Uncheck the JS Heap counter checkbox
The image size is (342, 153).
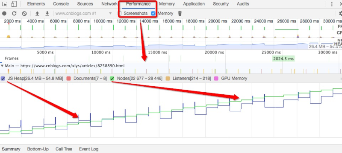[x=3, y=79]
